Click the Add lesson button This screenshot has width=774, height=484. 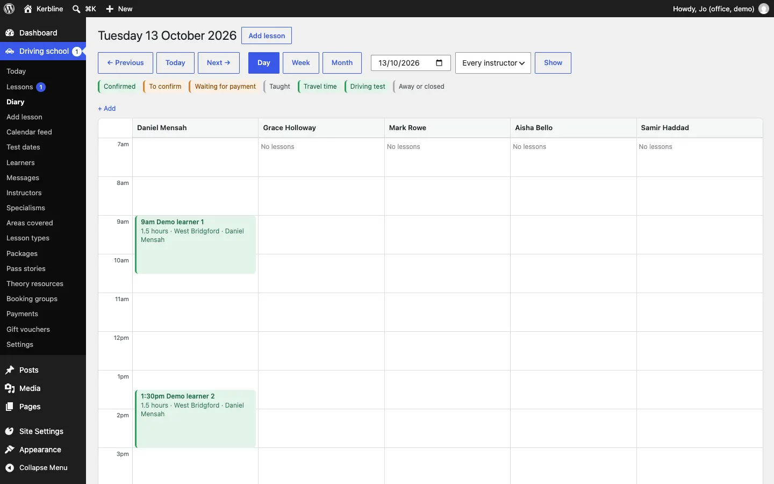point(267,35)
